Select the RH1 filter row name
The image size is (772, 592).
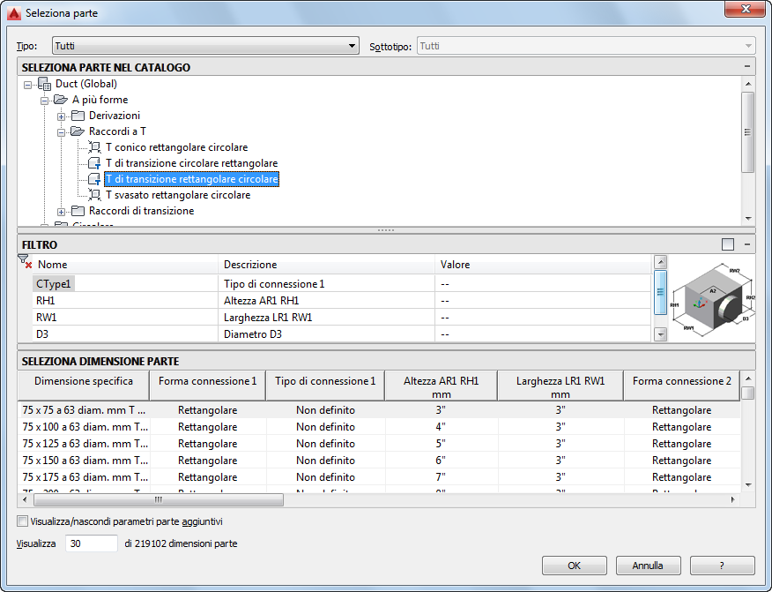coord(45,301)
